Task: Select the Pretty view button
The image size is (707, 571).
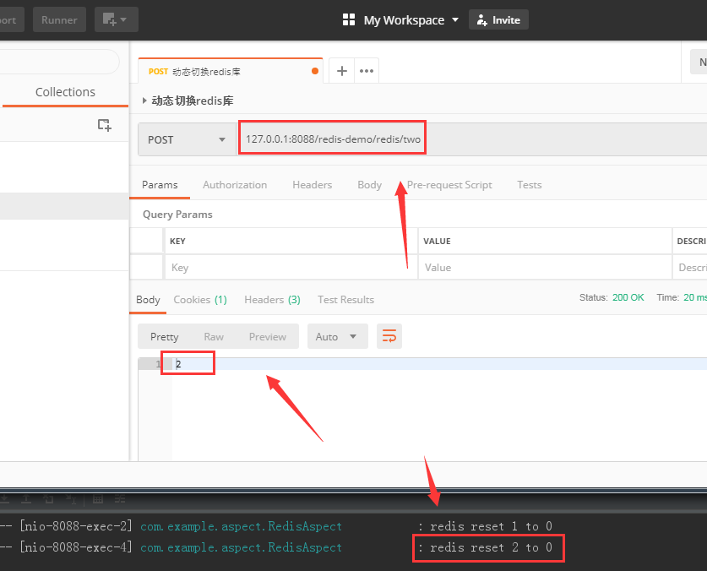Action: (164, 336)
